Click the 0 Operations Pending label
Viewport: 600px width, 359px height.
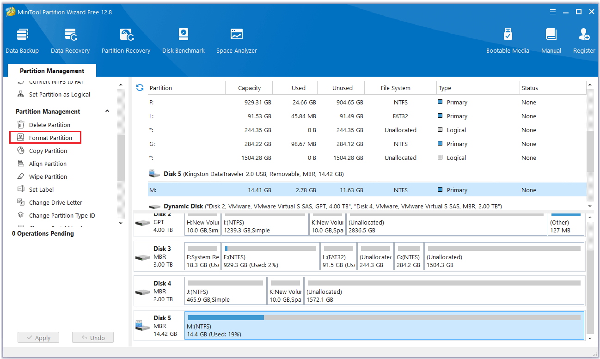coord(43,233)
